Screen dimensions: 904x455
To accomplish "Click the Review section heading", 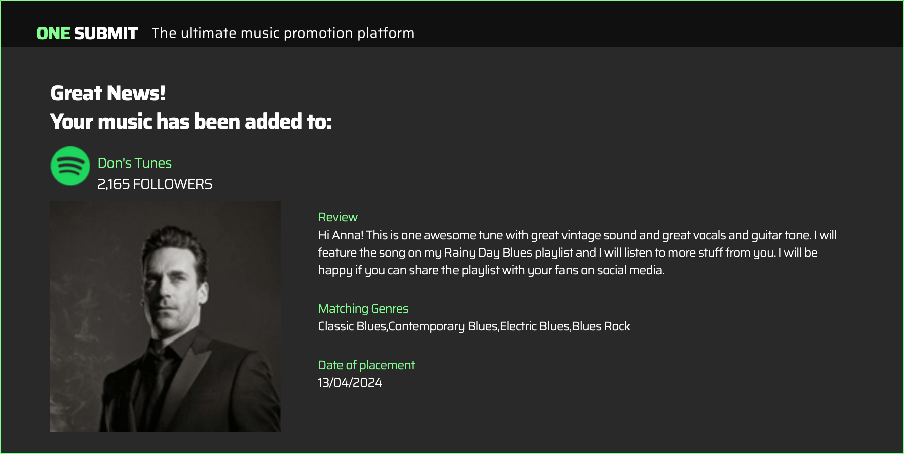I will [338, 217].
